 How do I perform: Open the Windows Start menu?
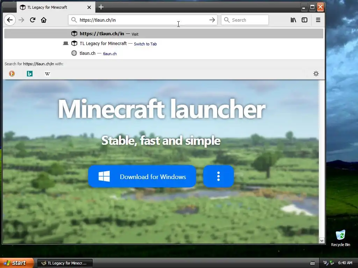tap(16, 263)
